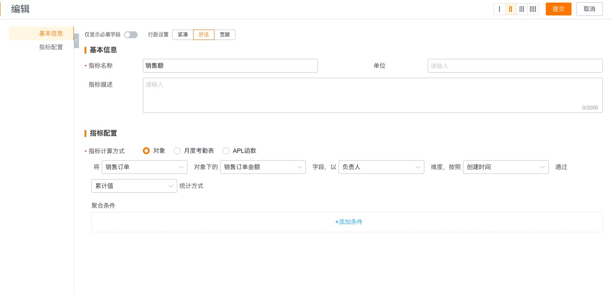The height and width of the screenshot is (295, 611).
Task: Select the two-column layout icon
Action: 511,9
